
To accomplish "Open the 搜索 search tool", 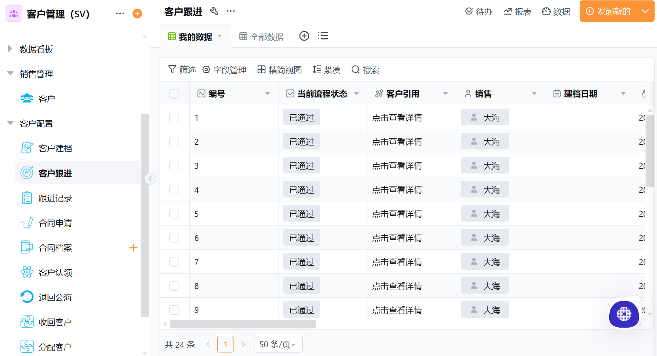I will (x=365, y=70).
